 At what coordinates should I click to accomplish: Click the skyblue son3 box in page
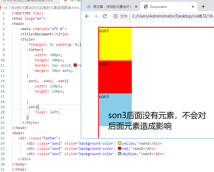point(115,110)
